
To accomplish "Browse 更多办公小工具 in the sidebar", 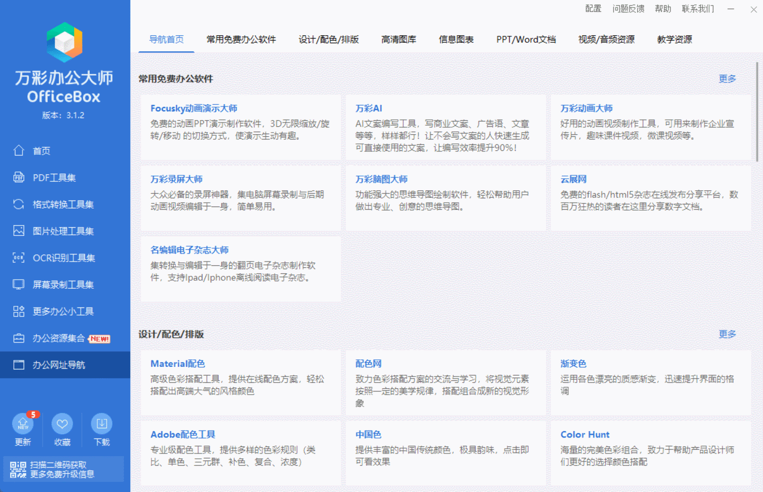I will [x=59, y=311].
